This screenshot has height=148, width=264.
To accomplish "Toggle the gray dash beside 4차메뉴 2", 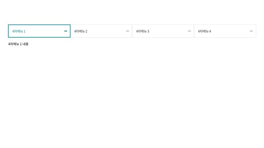I will [x=127, y=31].
